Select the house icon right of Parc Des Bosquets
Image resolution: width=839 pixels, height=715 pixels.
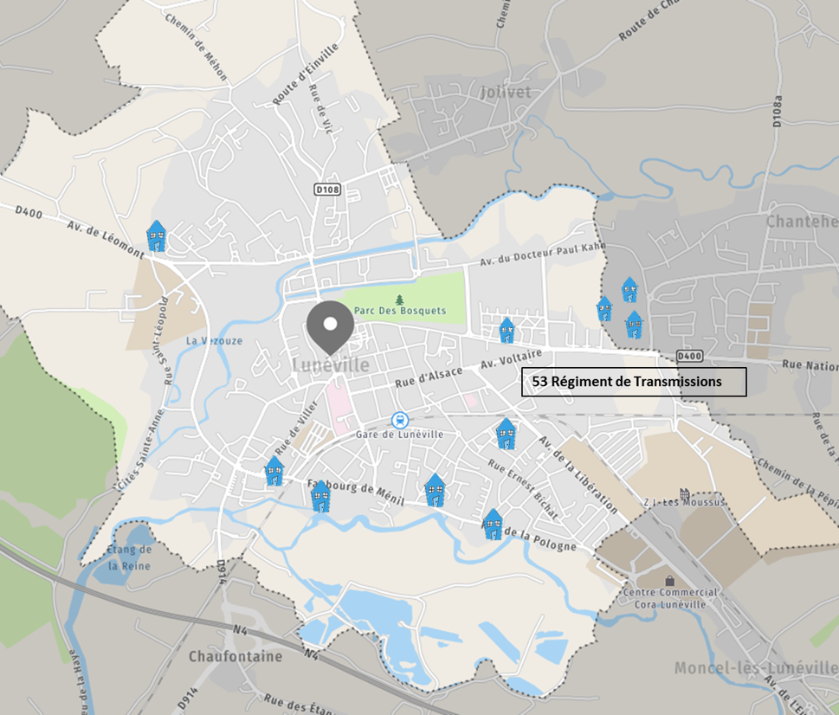(507, 330)
